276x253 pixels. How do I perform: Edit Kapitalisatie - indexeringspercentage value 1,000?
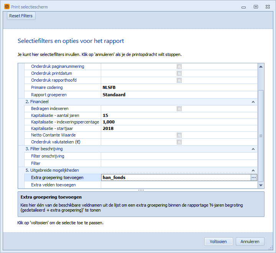point(179,122)
